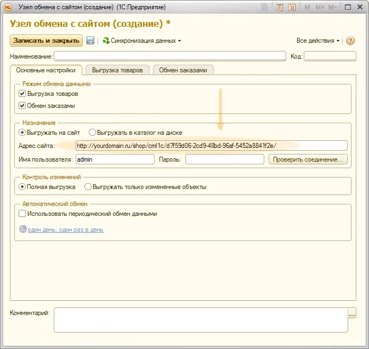Toggle the Обмен заказами checkbox
Viewport: 369px width, 349px height.
(22, 106)
